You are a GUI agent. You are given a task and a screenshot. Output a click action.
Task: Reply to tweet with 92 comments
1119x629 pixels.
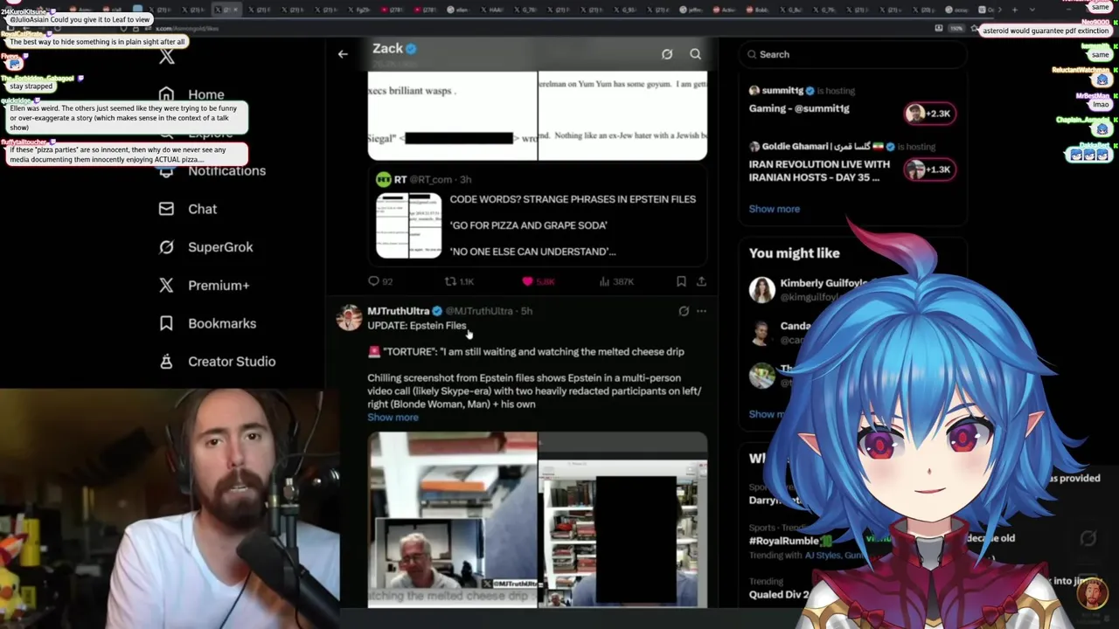380,281
